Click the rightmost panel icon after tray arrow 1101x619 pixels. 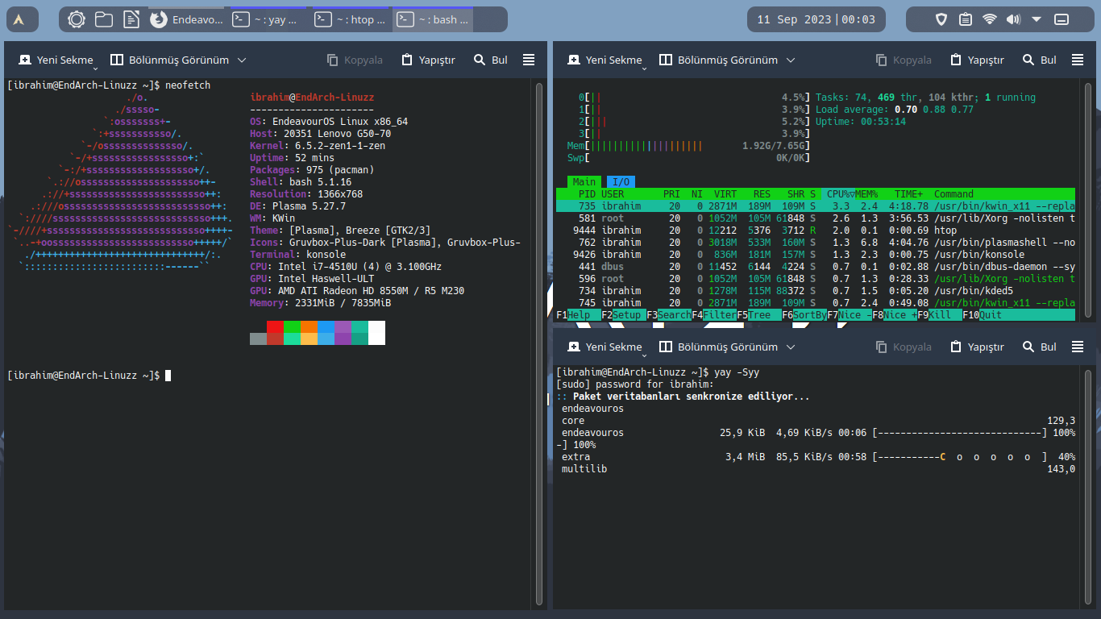point(1062,19)
